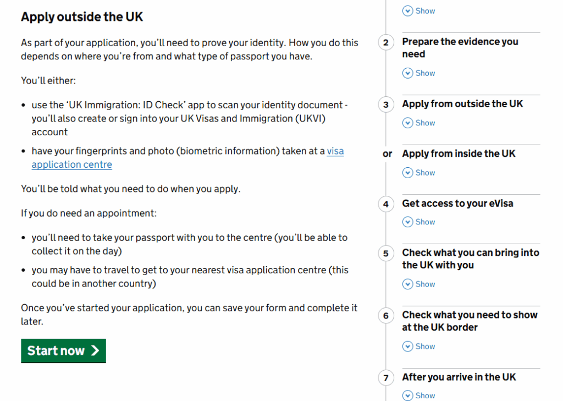Click the step 2 number circle
The height and width of the screenshot is (401, 563).
tap(386, 42)
